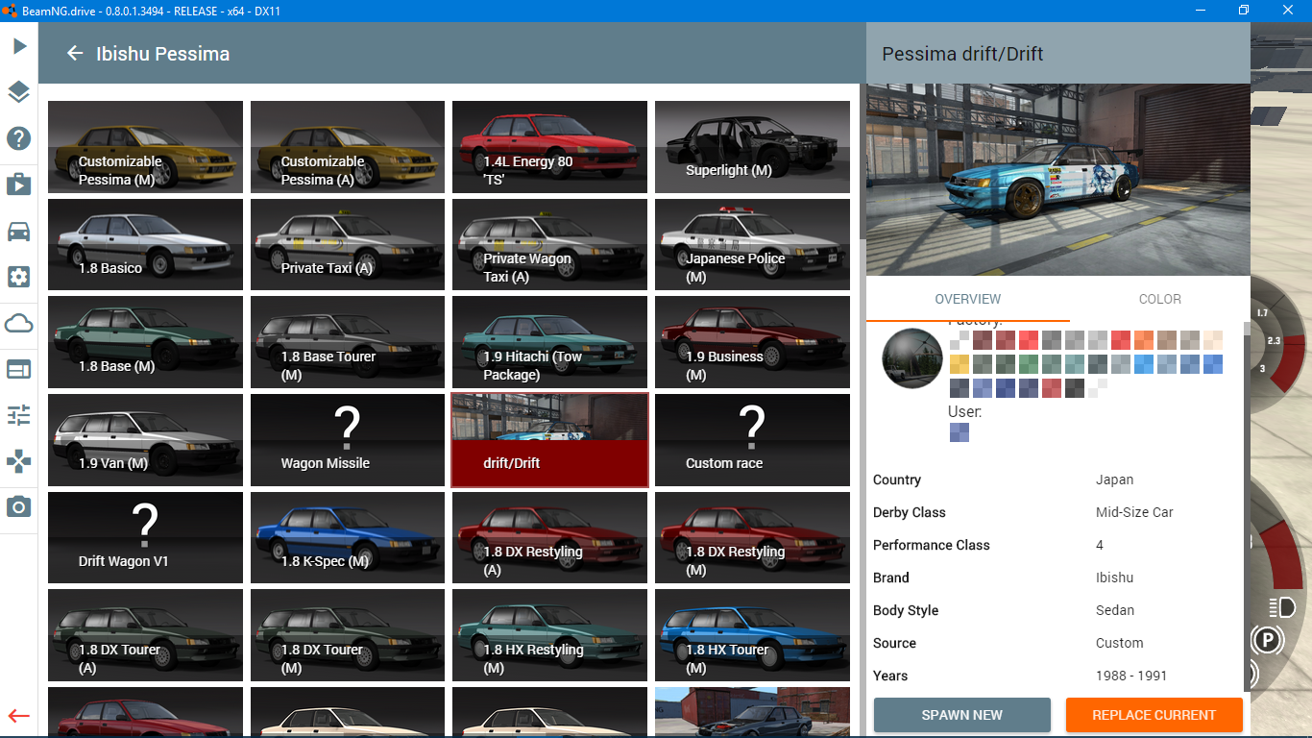Click the 'Mid-Size Car' derby class value
This screenshot has width=1312, height=738.
(1134, 512)
